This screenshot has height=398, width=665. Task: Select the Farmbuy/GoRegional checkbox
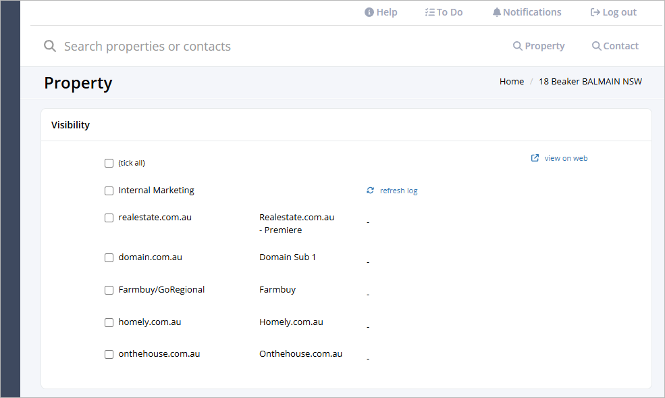click(x=109, y=291)
